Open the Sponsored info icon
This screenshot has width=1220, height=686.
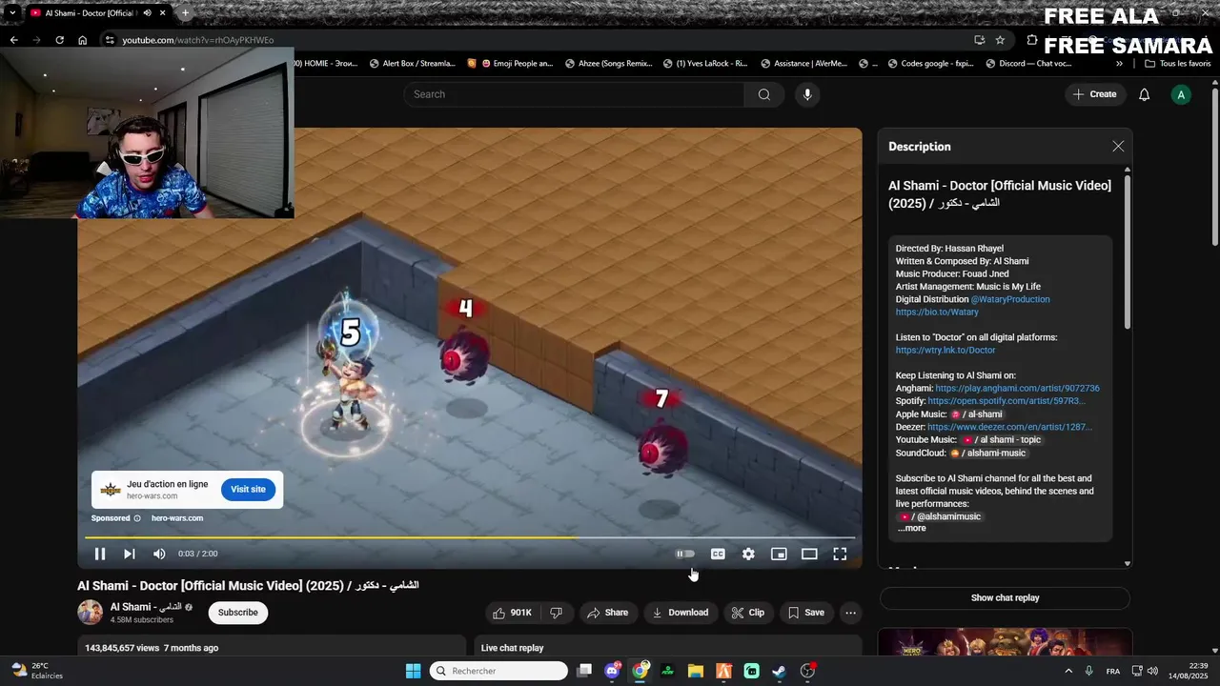[137, 518]
